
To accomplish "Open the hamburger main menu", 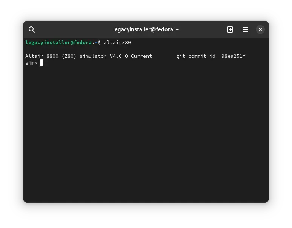I will 245,29.
